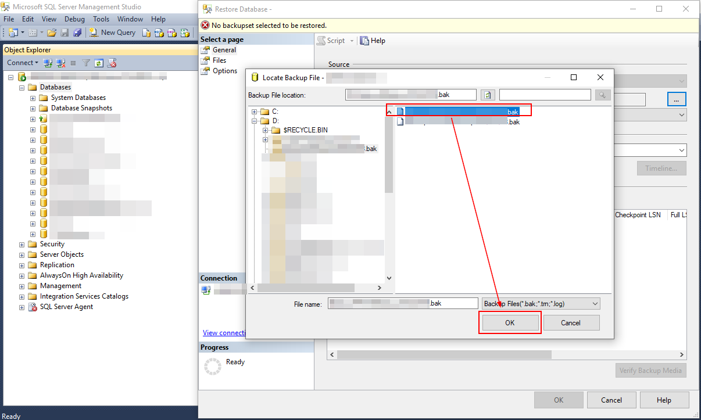Select the Options page in Restore Database
The height and width of the screenshot is (420, 701).
coord(225,71)
